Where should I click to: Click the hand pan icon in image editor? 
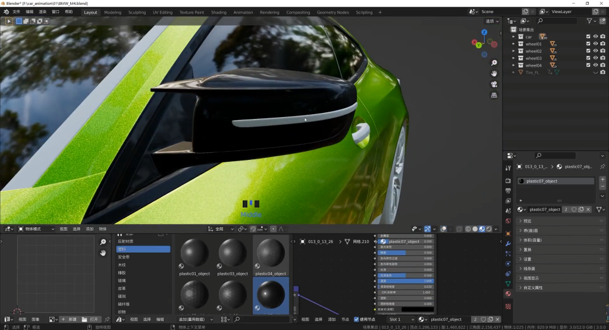point(103,253)
